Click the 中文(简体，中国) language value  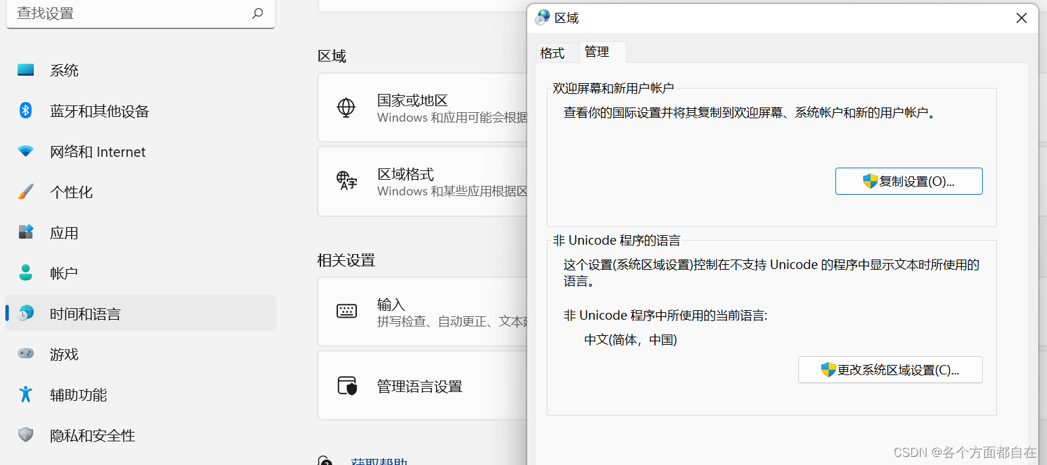pos(631,340)
